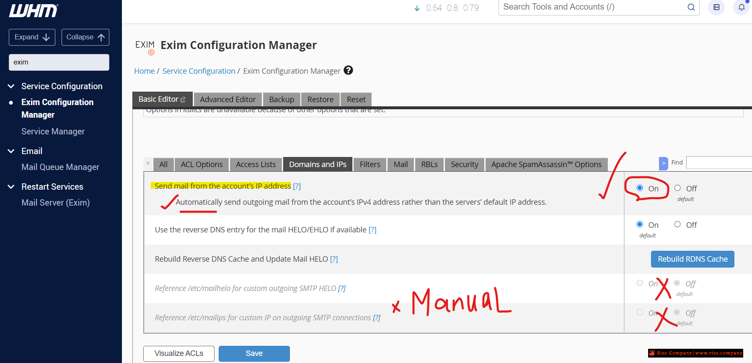752x363 pixels.
Task: Open help for Rebuild Reverse DNS Cache
Action: click(334, 259)
